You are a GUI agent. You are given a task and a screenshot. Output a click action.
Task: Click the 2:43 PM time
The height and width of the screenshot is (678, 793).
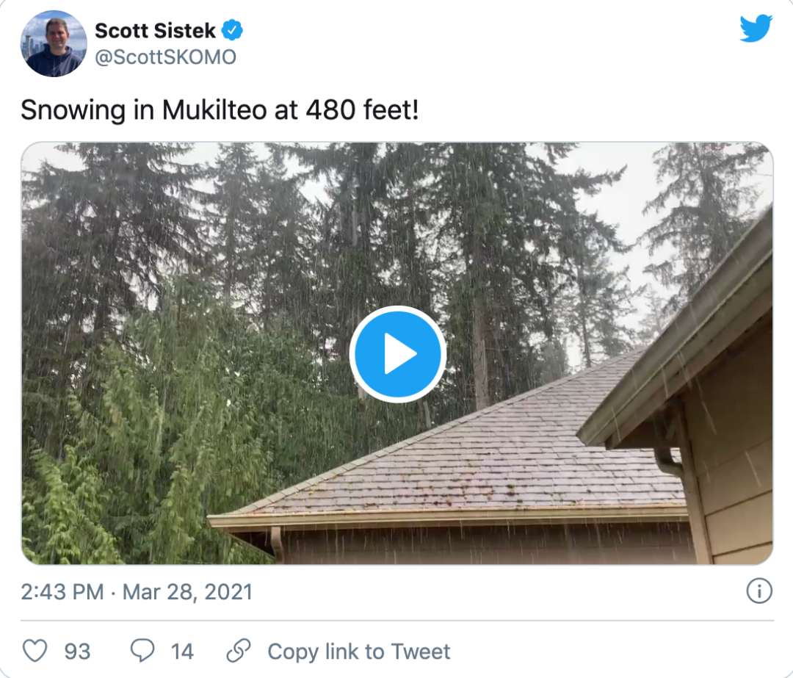[x=62, y=592]
